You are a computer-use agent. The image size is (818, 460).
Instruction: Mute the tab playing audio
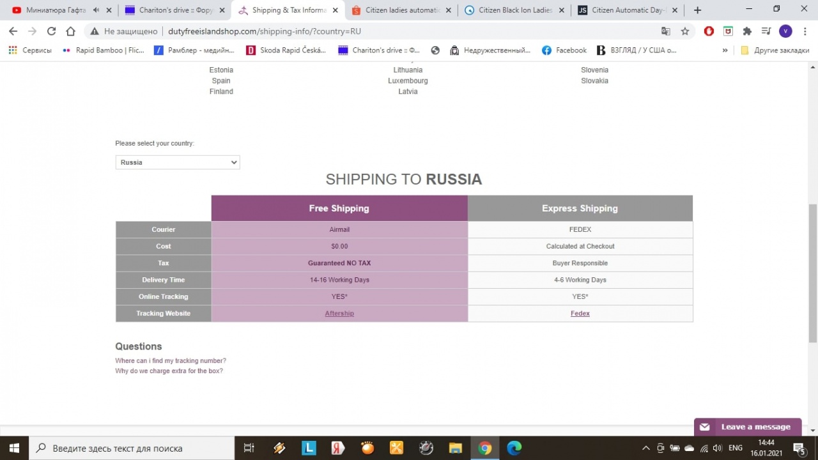[96, 10]
